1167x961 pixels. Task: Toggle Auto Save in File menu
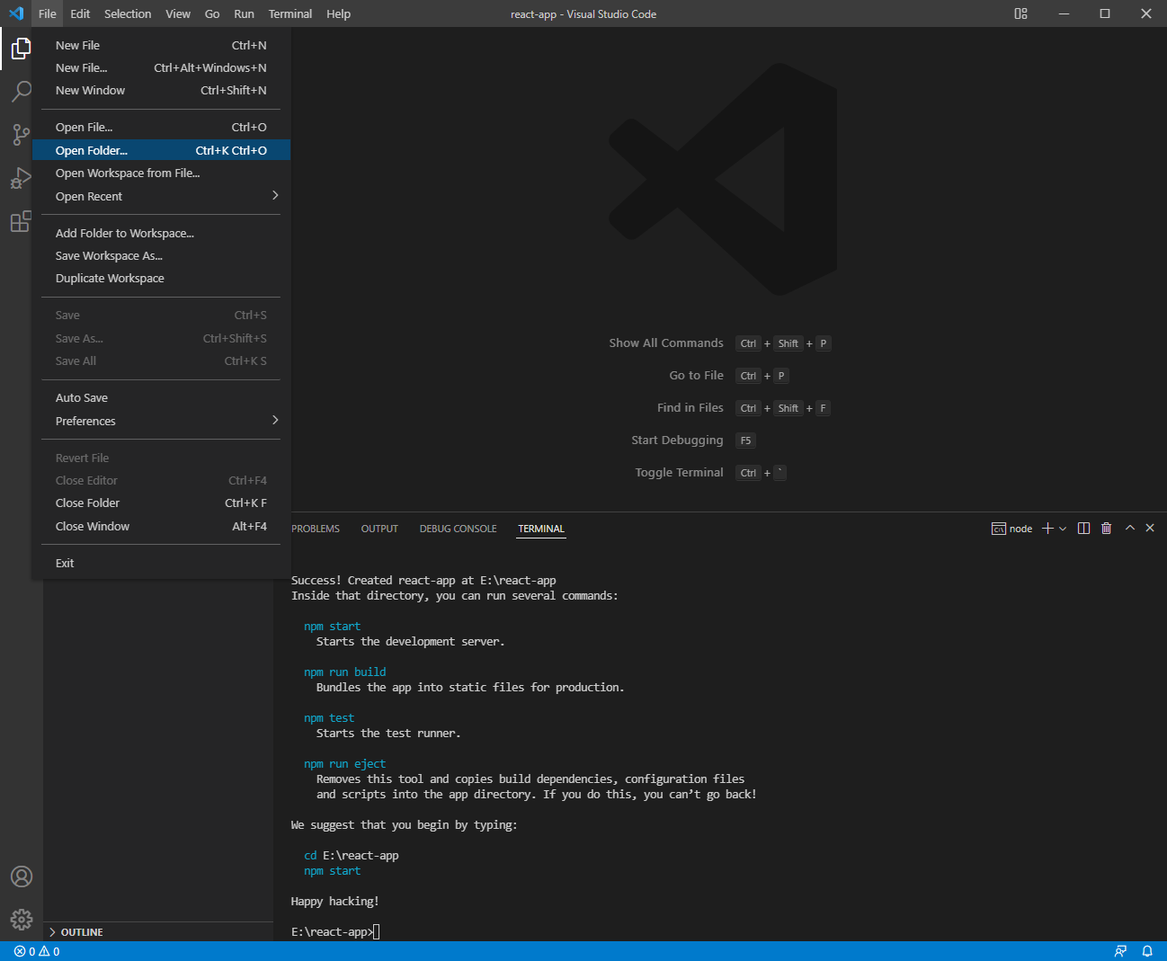click(x=162, y=397)
